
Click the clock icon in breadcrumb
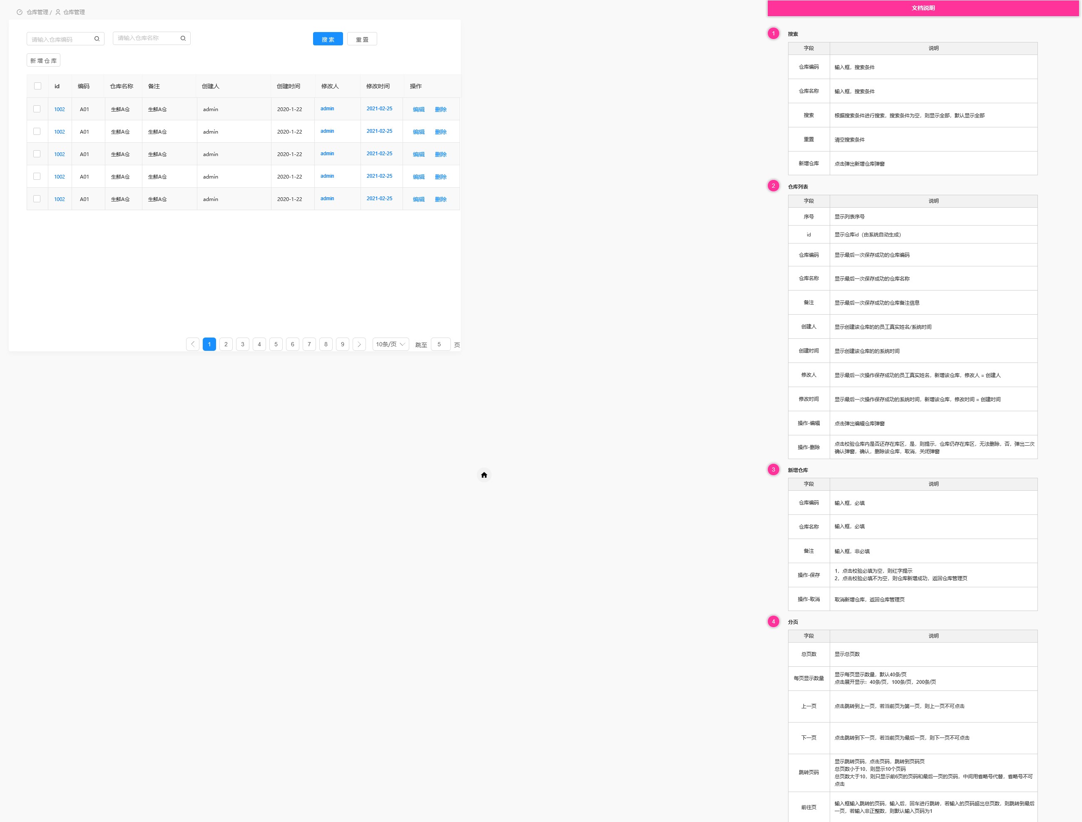coord(20,12)
